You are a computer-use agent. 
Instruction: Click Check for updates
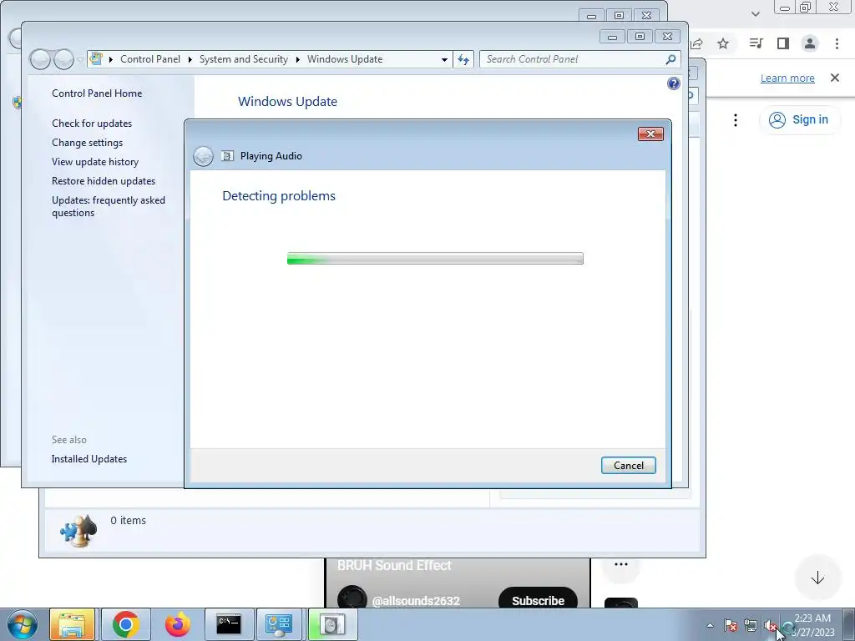click(x=92, y=124)
